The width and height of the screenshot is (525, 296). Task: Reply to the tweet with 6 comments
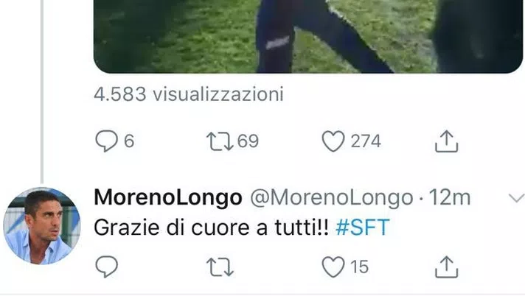pos(106,141)
